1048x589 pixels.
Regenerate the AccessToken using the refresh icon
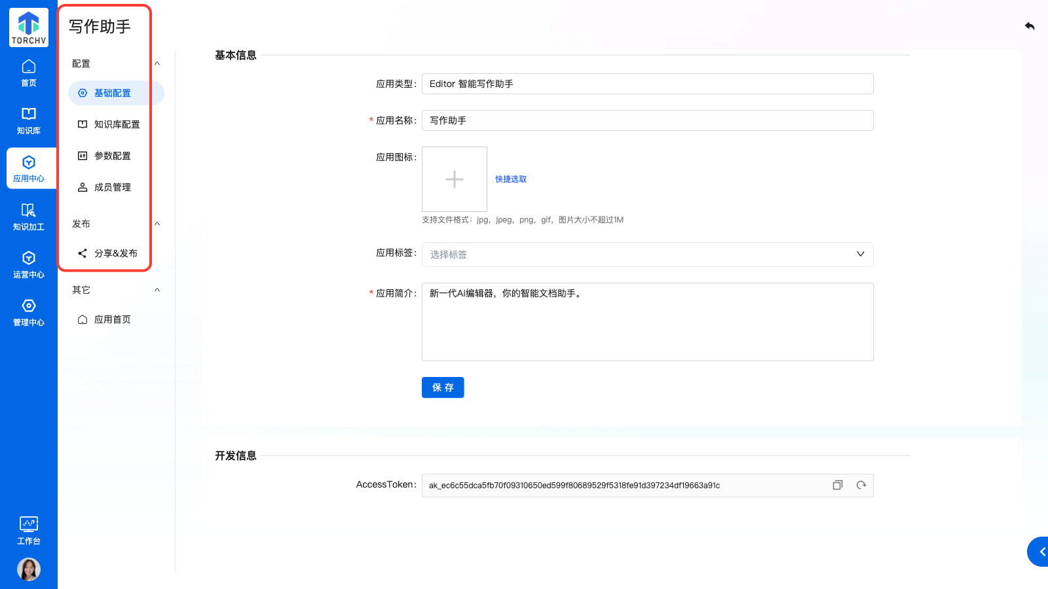(x=861, y=485)
